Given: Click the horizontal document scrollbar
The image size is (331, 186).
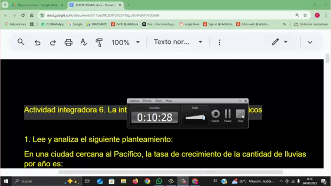Looking at the screenshot, I should point(170,172).
